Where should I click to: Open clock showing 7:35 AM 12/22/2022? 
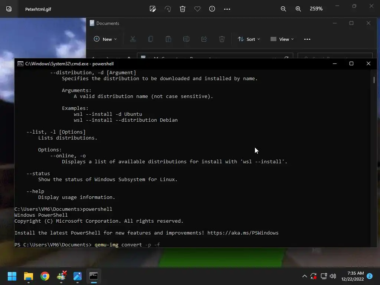(x=353, y=276)
